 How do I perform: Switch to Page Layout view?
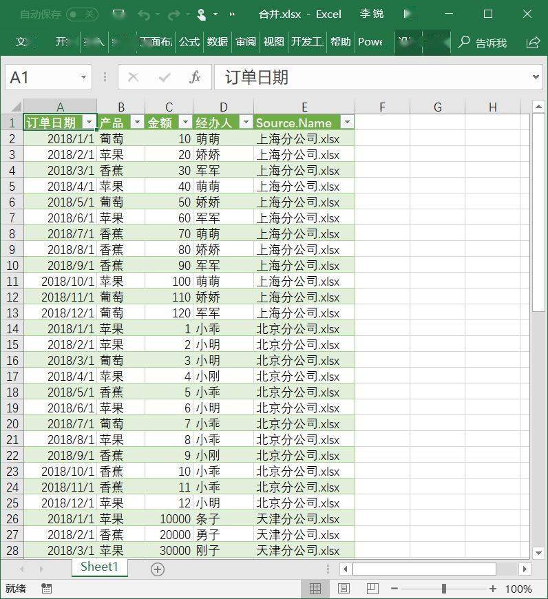click(x=344, y=589)
